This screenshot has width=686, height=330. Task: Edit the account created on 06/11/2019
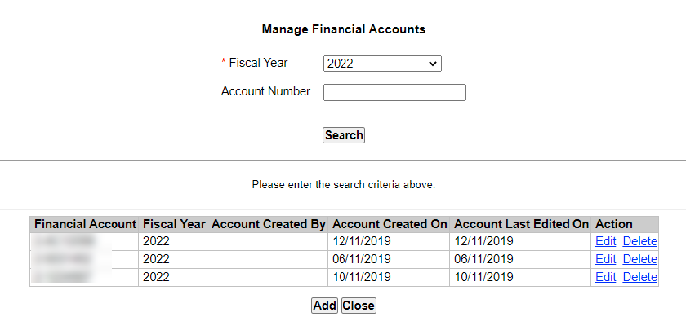[605, 259]
